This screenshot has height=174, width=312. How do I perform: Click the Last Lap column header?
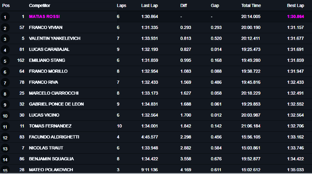pyautogui.click(x=149, y=5)
